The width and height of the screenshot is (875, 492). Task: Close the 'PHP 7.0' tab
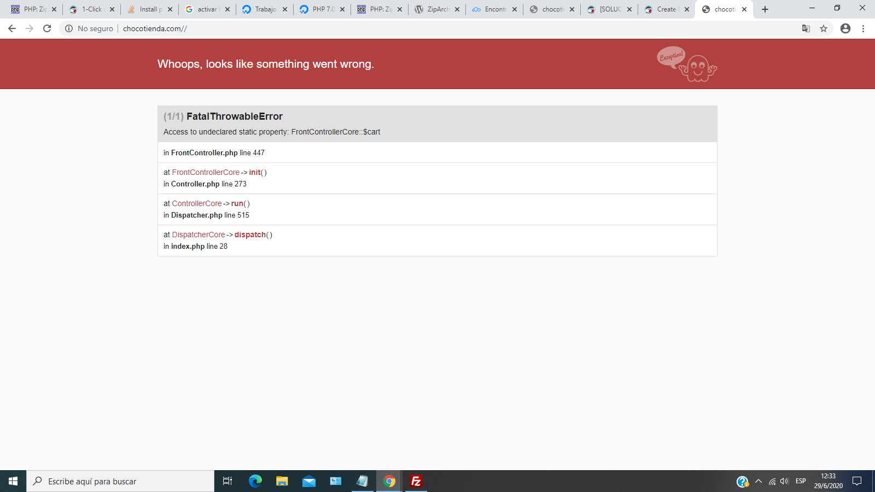pyautogui.click(x=342, y=9)
